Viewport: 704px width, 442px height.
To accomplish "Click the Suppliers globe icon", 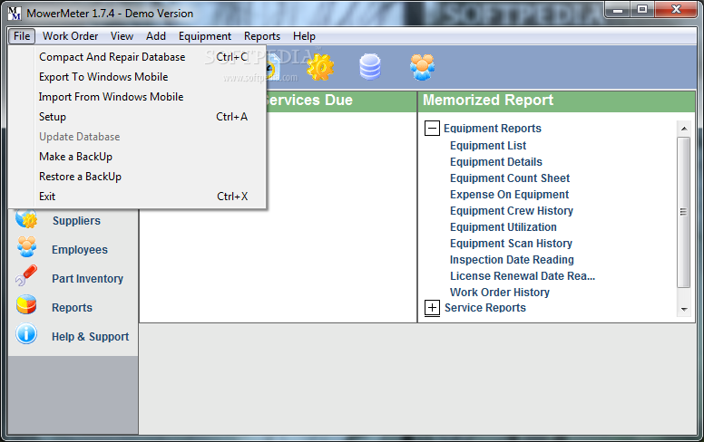I will tap(26, 219).
